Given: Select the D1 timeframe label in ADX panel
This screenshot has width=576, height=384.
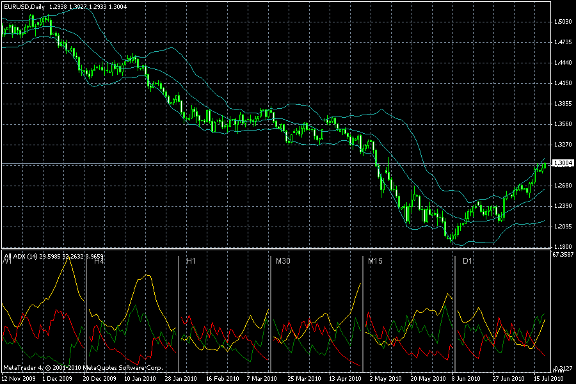Looking at the screenshot, I should (467, 261).
